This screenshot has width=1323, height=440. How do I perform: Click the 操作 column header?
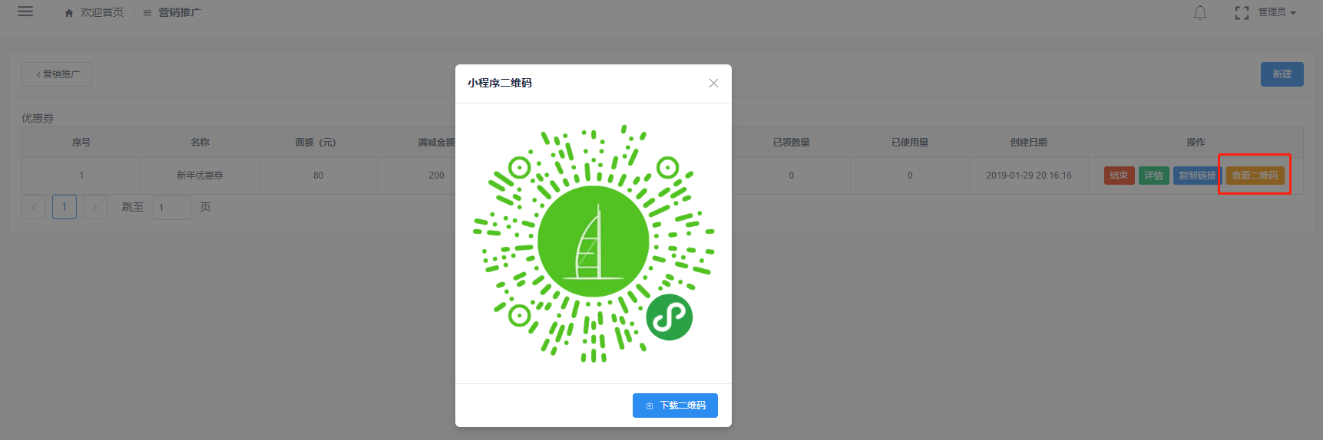[x=1196, y=143]
